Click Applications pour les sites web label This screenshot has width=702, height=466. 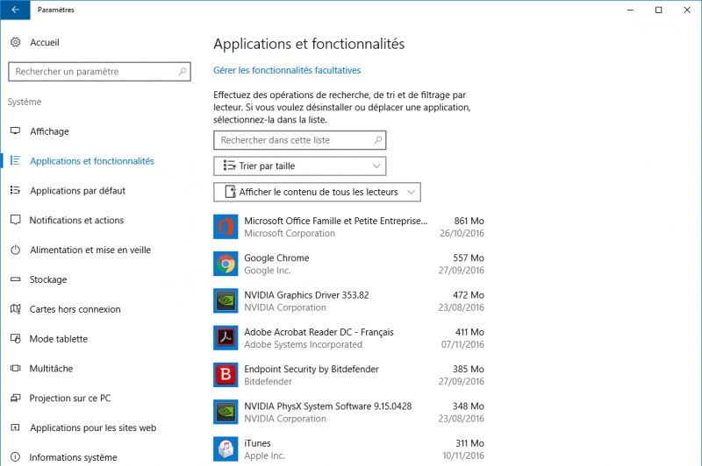pos(93,428)
